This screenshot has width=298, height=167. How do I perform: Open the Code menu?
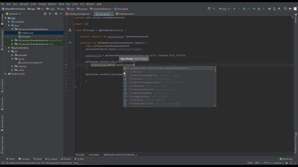(x=34, y=4)
